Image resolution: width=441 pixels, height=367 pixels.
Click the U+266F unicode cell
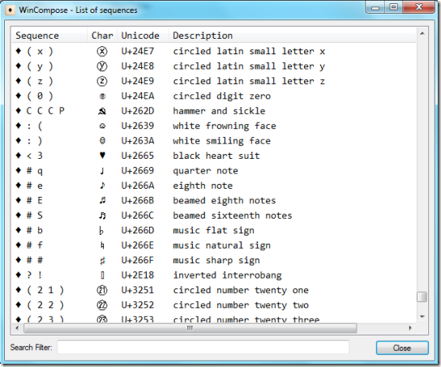138,260
